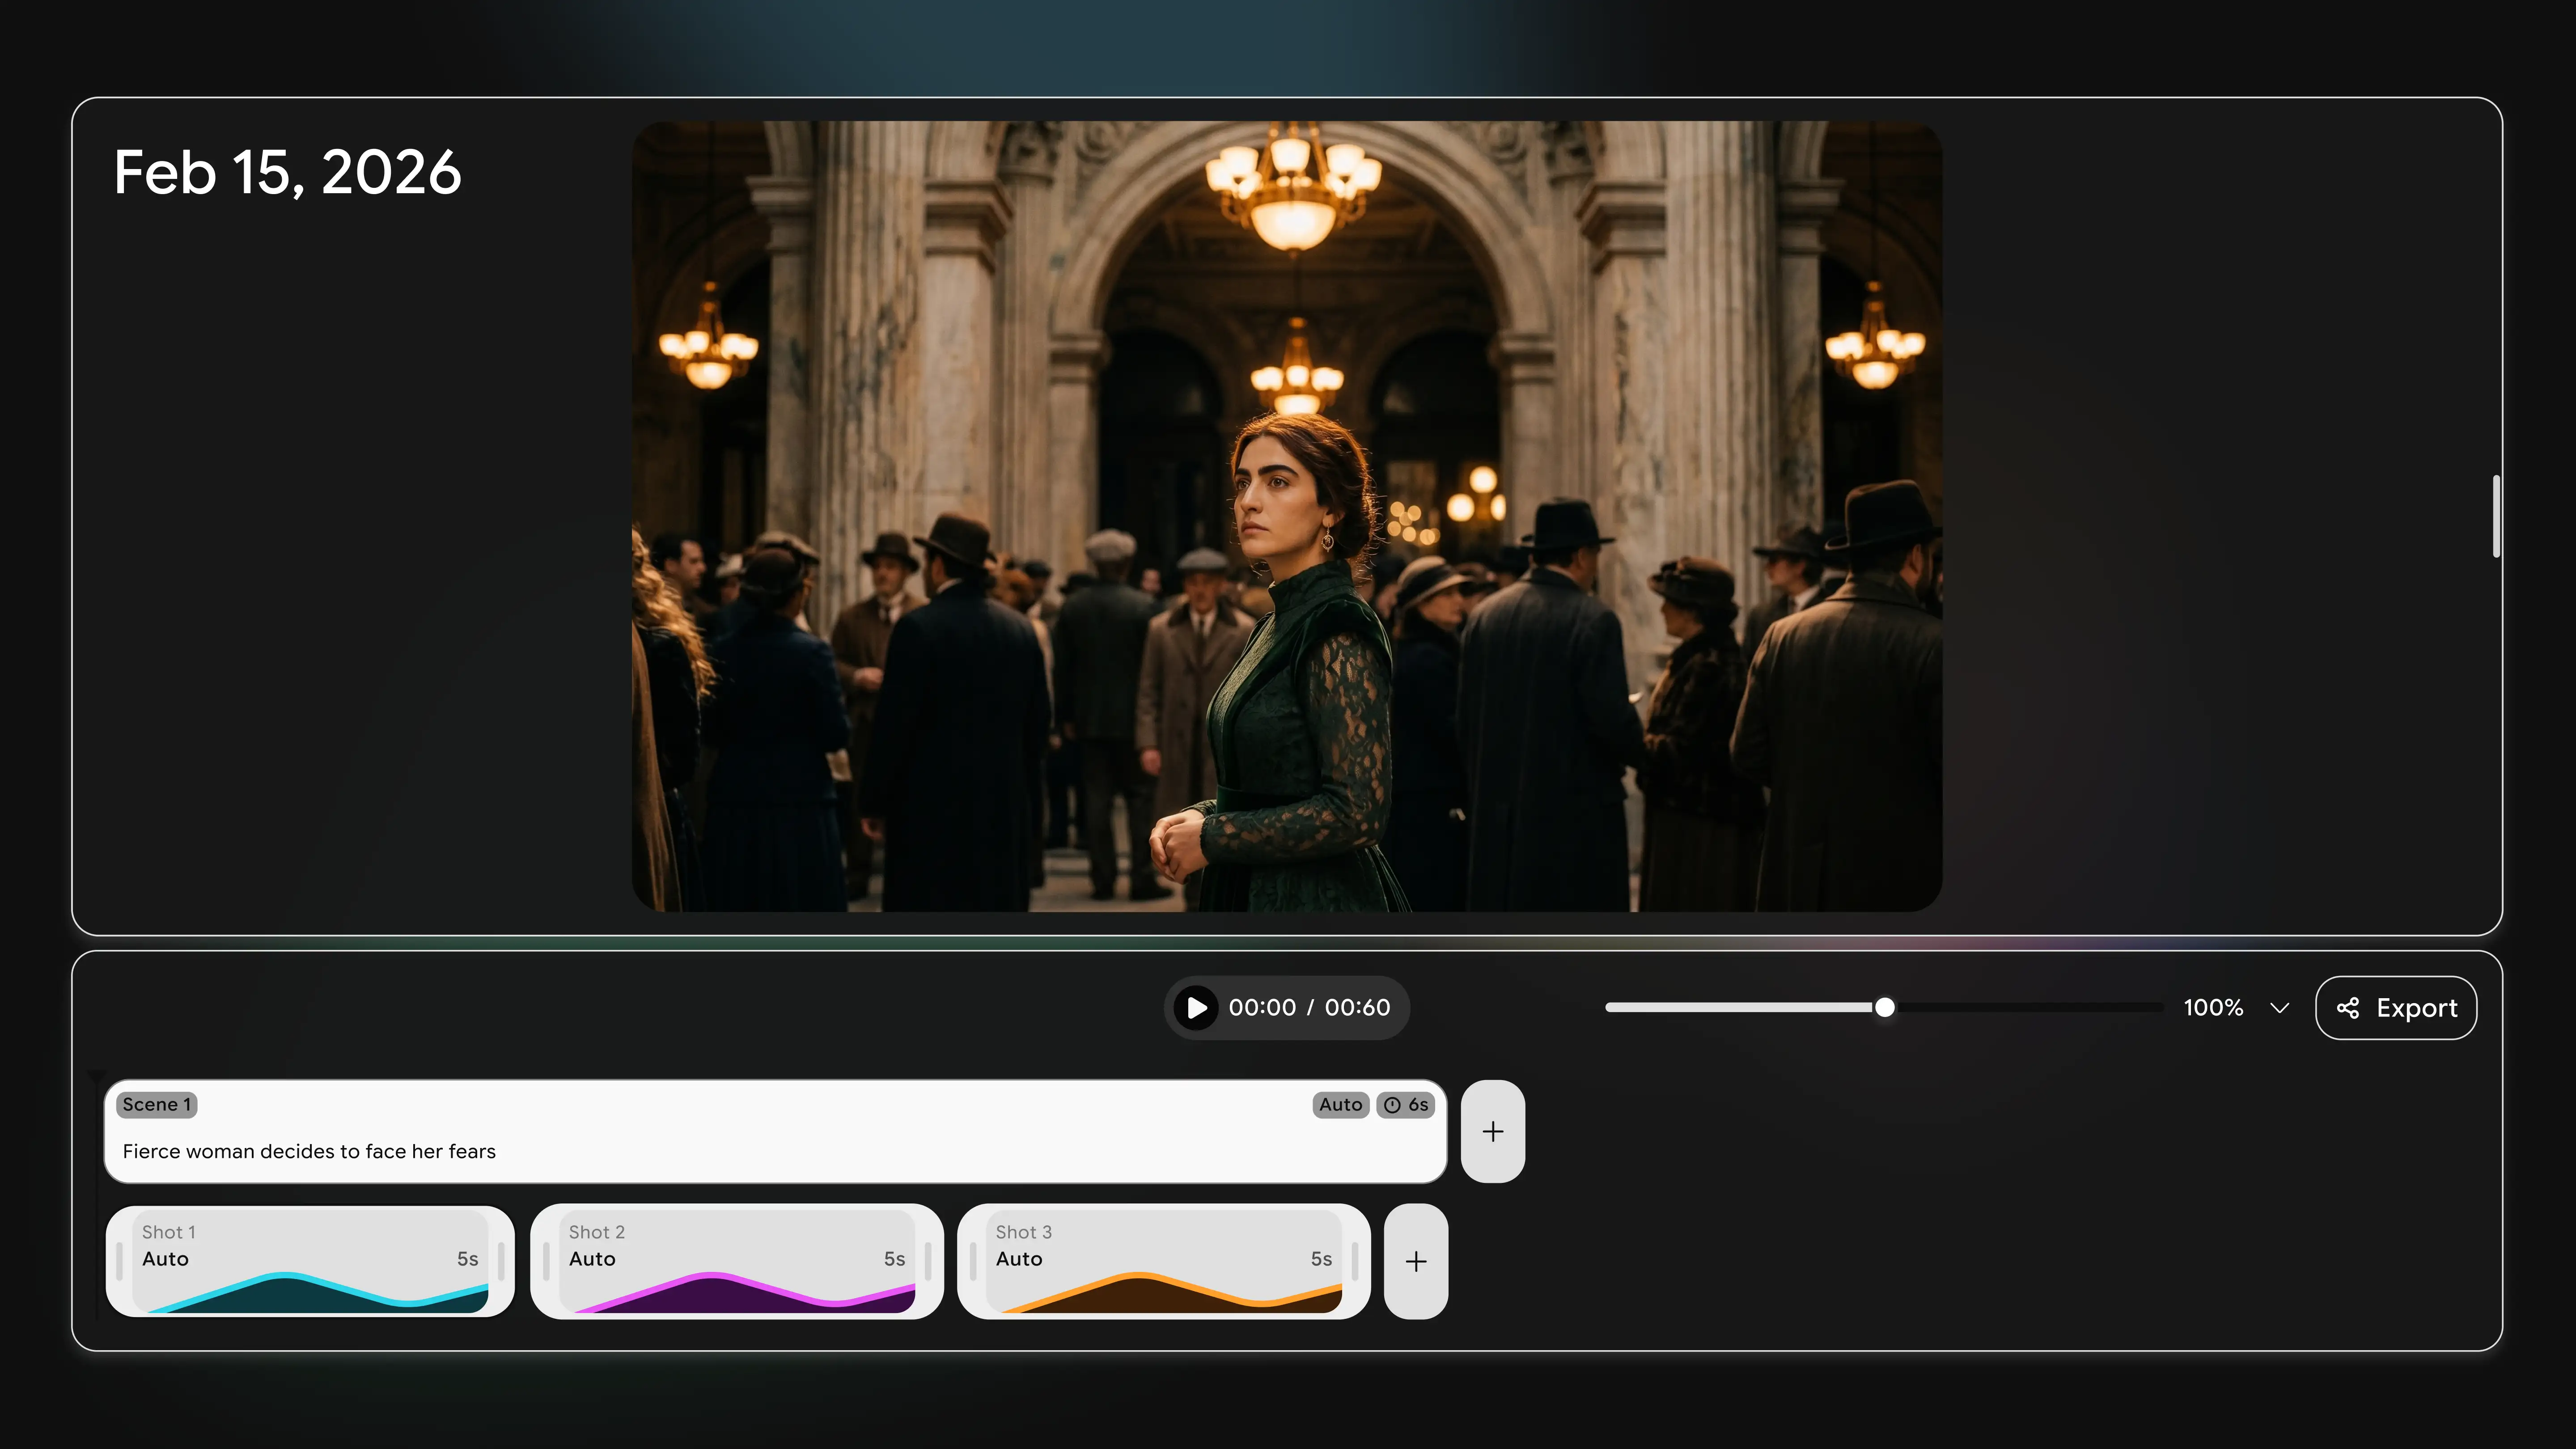Edit the scene description 'Fierce woman decides to face her fears'
Viewport: 2576px width, 1449px height.
click(x=309, y=1151)
